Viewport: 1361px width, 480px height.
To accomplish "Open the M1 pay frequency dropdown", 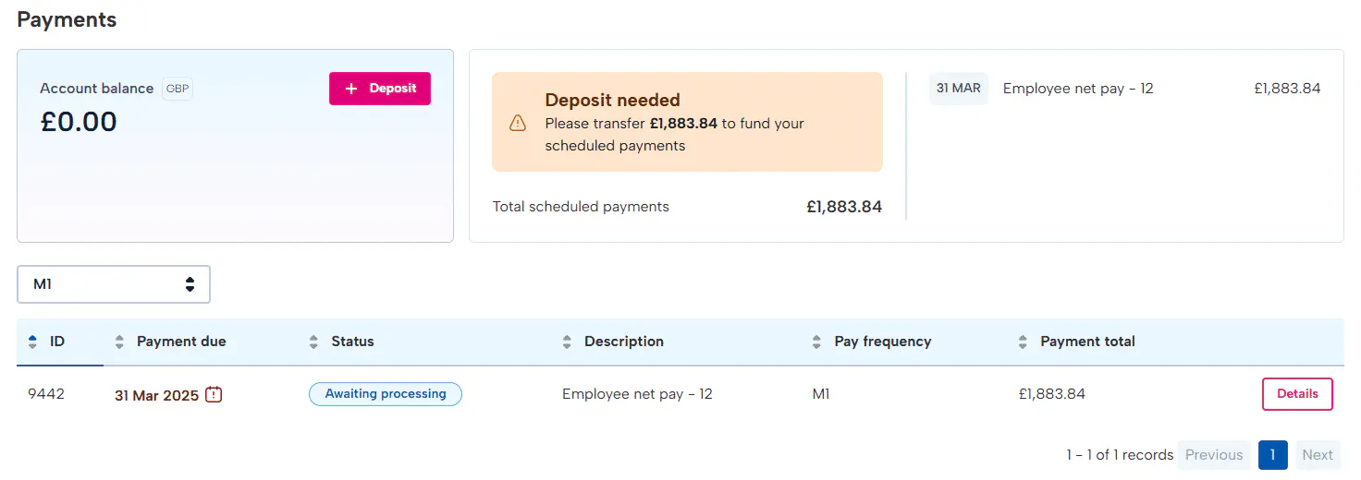I will point(114,284).
